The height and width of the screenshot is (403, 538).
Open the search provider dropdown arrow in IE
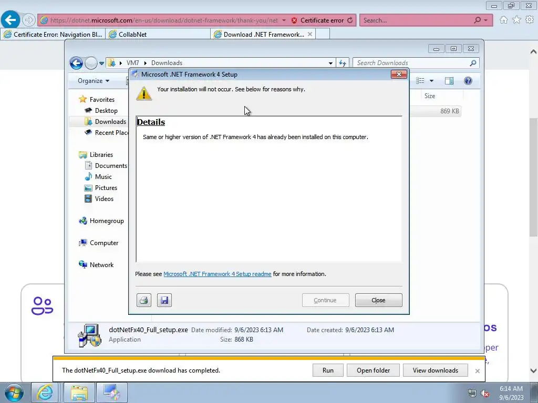[485, 20]
